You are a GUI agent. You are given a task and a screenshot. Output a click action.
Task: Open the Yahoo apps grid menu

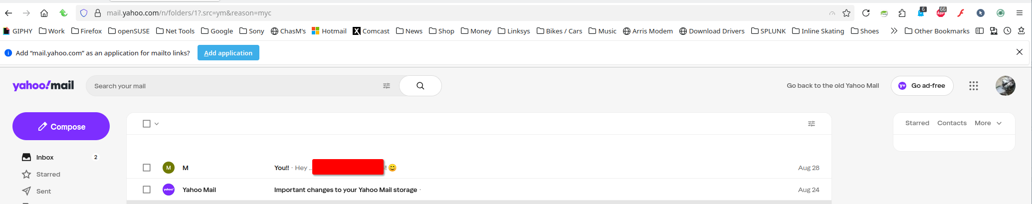(973, 86)
